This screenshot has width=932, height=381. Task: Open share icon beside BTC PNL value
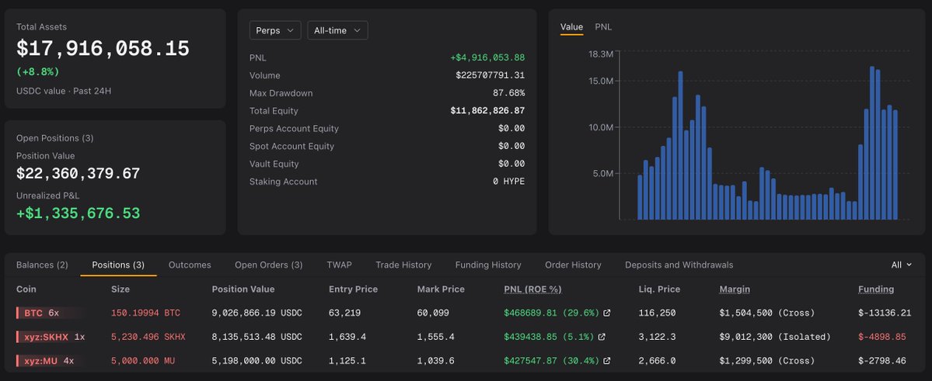(607, 313)
